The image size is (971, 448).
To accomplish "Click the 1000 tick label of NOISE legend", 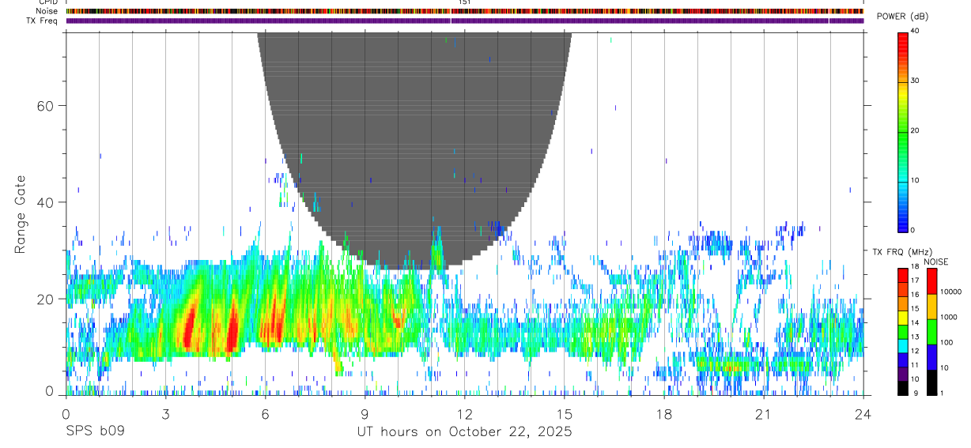I will (x=948, y=317).
